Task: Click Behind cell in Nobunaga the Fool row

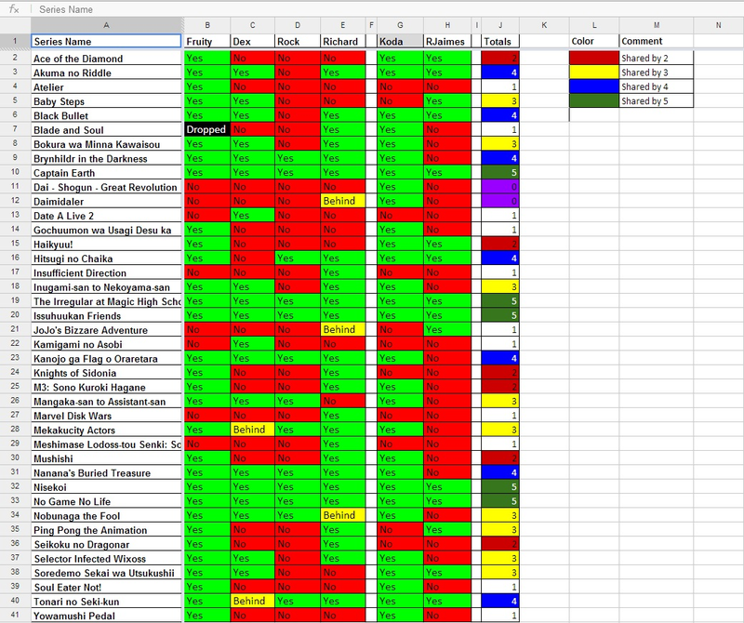Action: (343, 515)
